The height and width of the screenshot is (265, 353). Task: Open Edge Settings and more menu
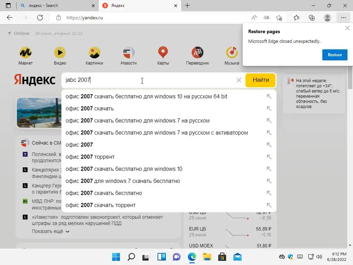click(343, 18)
